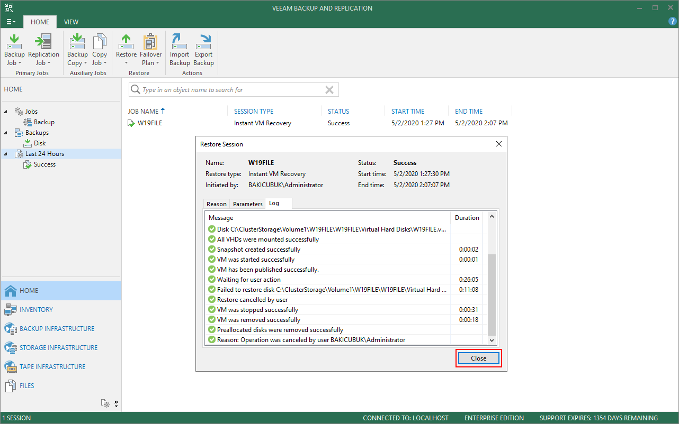Select Last 24 Hours tree node

pyautogui.click(x=44, y=154)
